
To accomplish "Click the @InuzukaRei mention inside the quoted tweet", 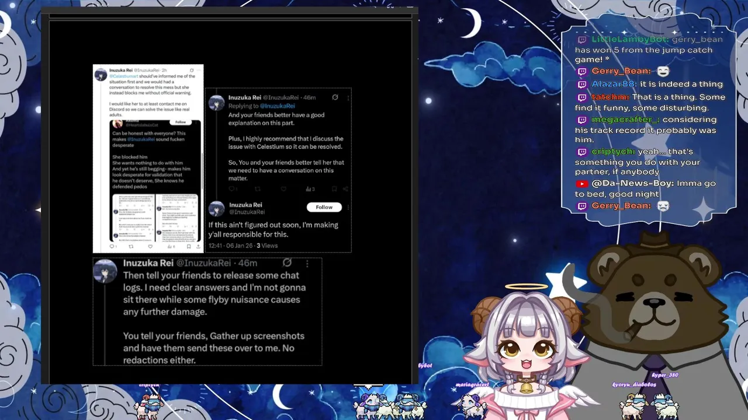I will (x=141, y=139).
